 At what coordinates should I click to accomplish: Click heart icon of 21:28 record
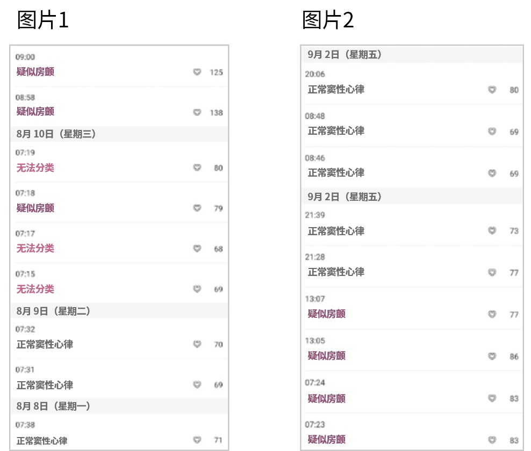tap(492, 272)
